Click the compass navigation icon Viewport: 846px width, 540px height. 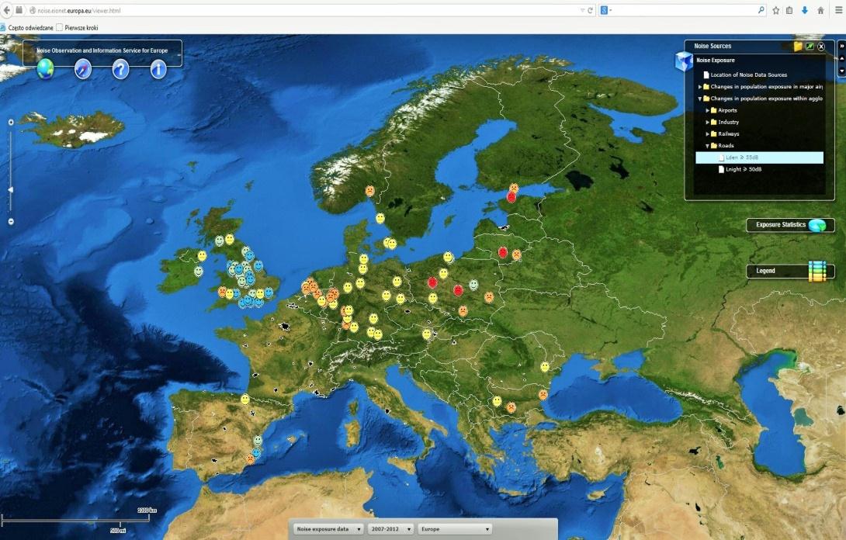[83, 69]
